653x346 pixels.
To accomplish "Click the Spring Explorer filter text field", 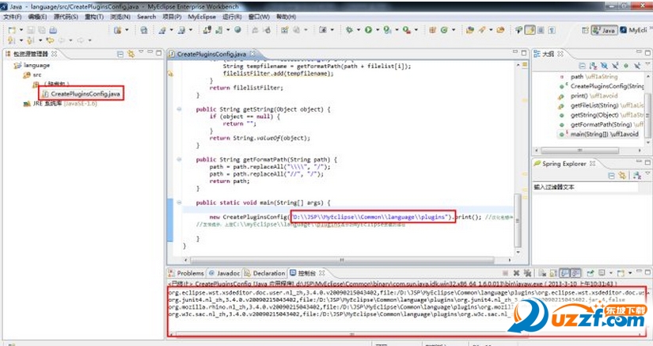I will [x=590, y=187].
